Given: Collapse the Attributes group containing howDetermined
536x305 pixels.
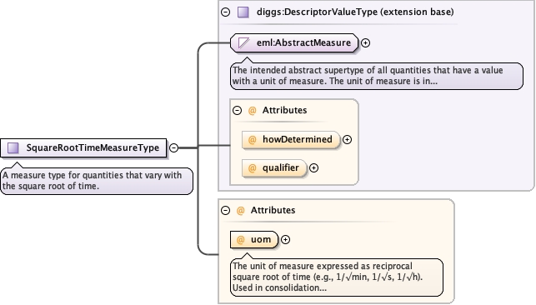Looking at the screenshot, I should 237,111.
